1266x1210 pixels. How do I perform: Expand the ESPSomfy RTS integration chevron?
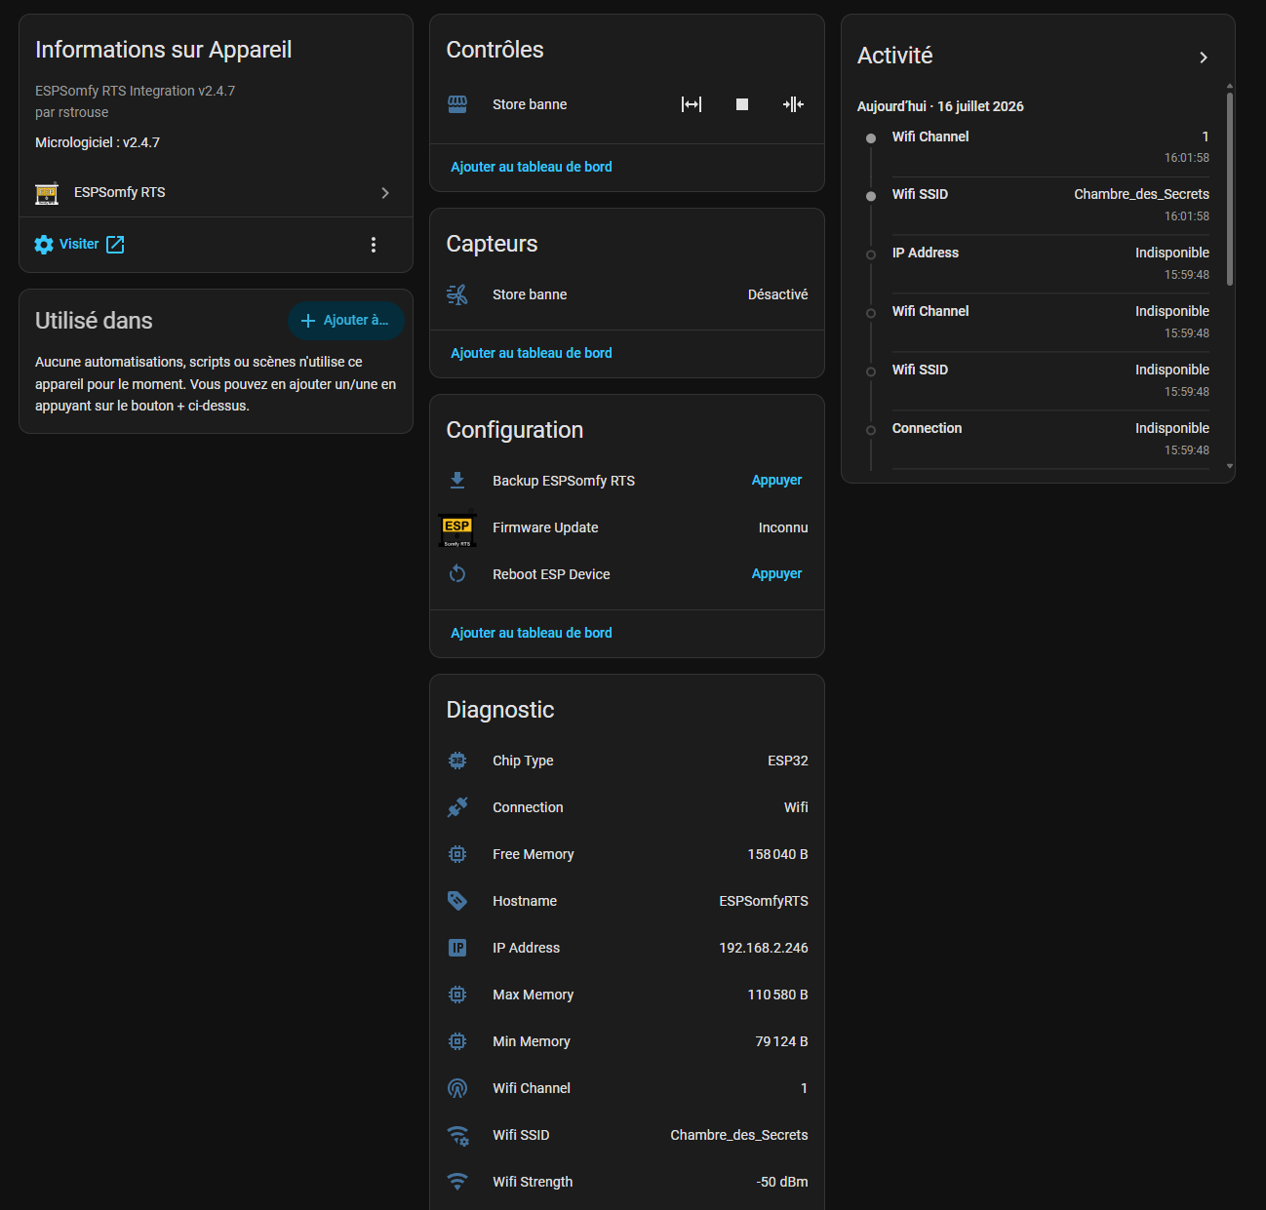tap(385, 193)
